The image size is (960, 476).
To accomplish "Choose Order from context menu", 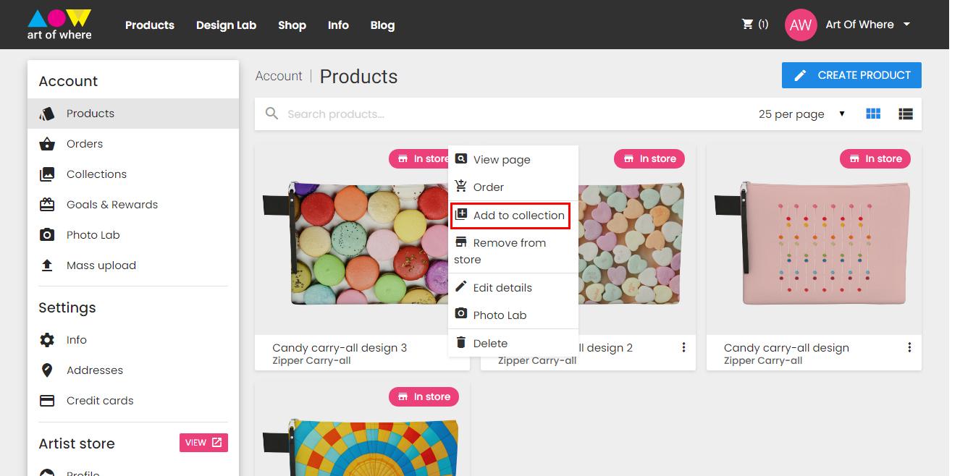I will pyautogui.click(x=513, y=187).
